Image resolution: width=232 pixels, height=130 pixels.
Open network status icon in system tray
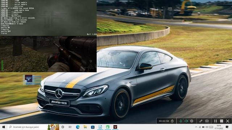200,127
